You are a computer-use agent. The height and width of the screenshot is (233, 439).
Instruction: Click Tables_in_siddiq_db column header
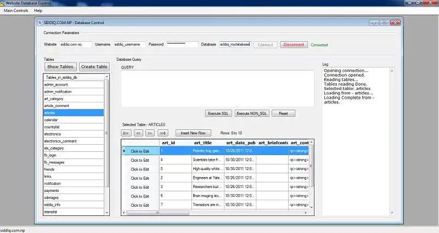pos(74,77)
